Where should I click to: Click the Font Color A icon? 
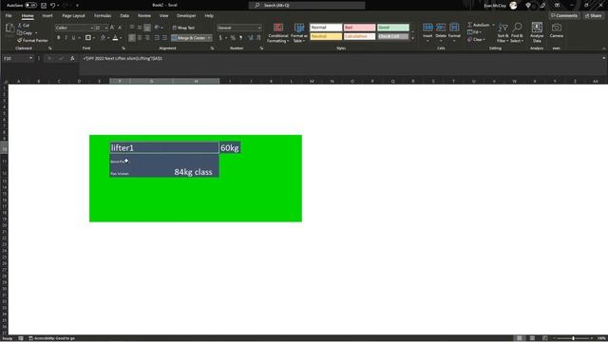[x=115, y=38]
